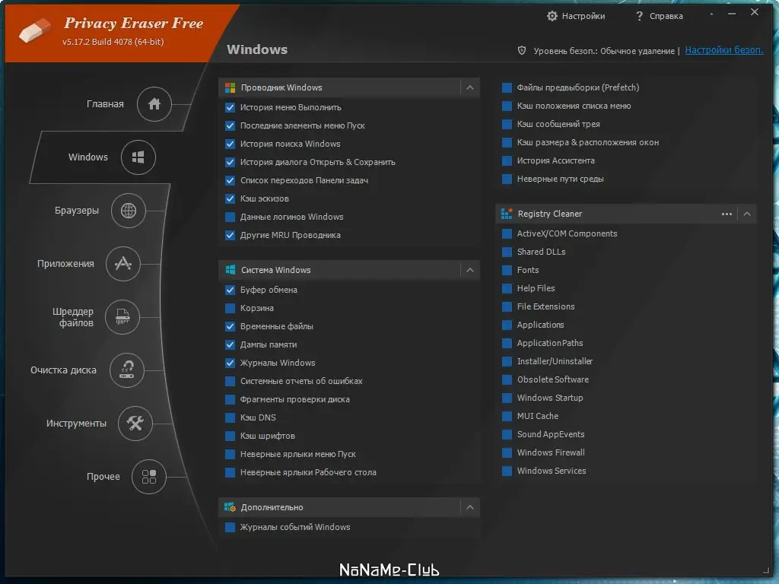Open the Шреддер файлов shredder icon

(x=122, y=317)
